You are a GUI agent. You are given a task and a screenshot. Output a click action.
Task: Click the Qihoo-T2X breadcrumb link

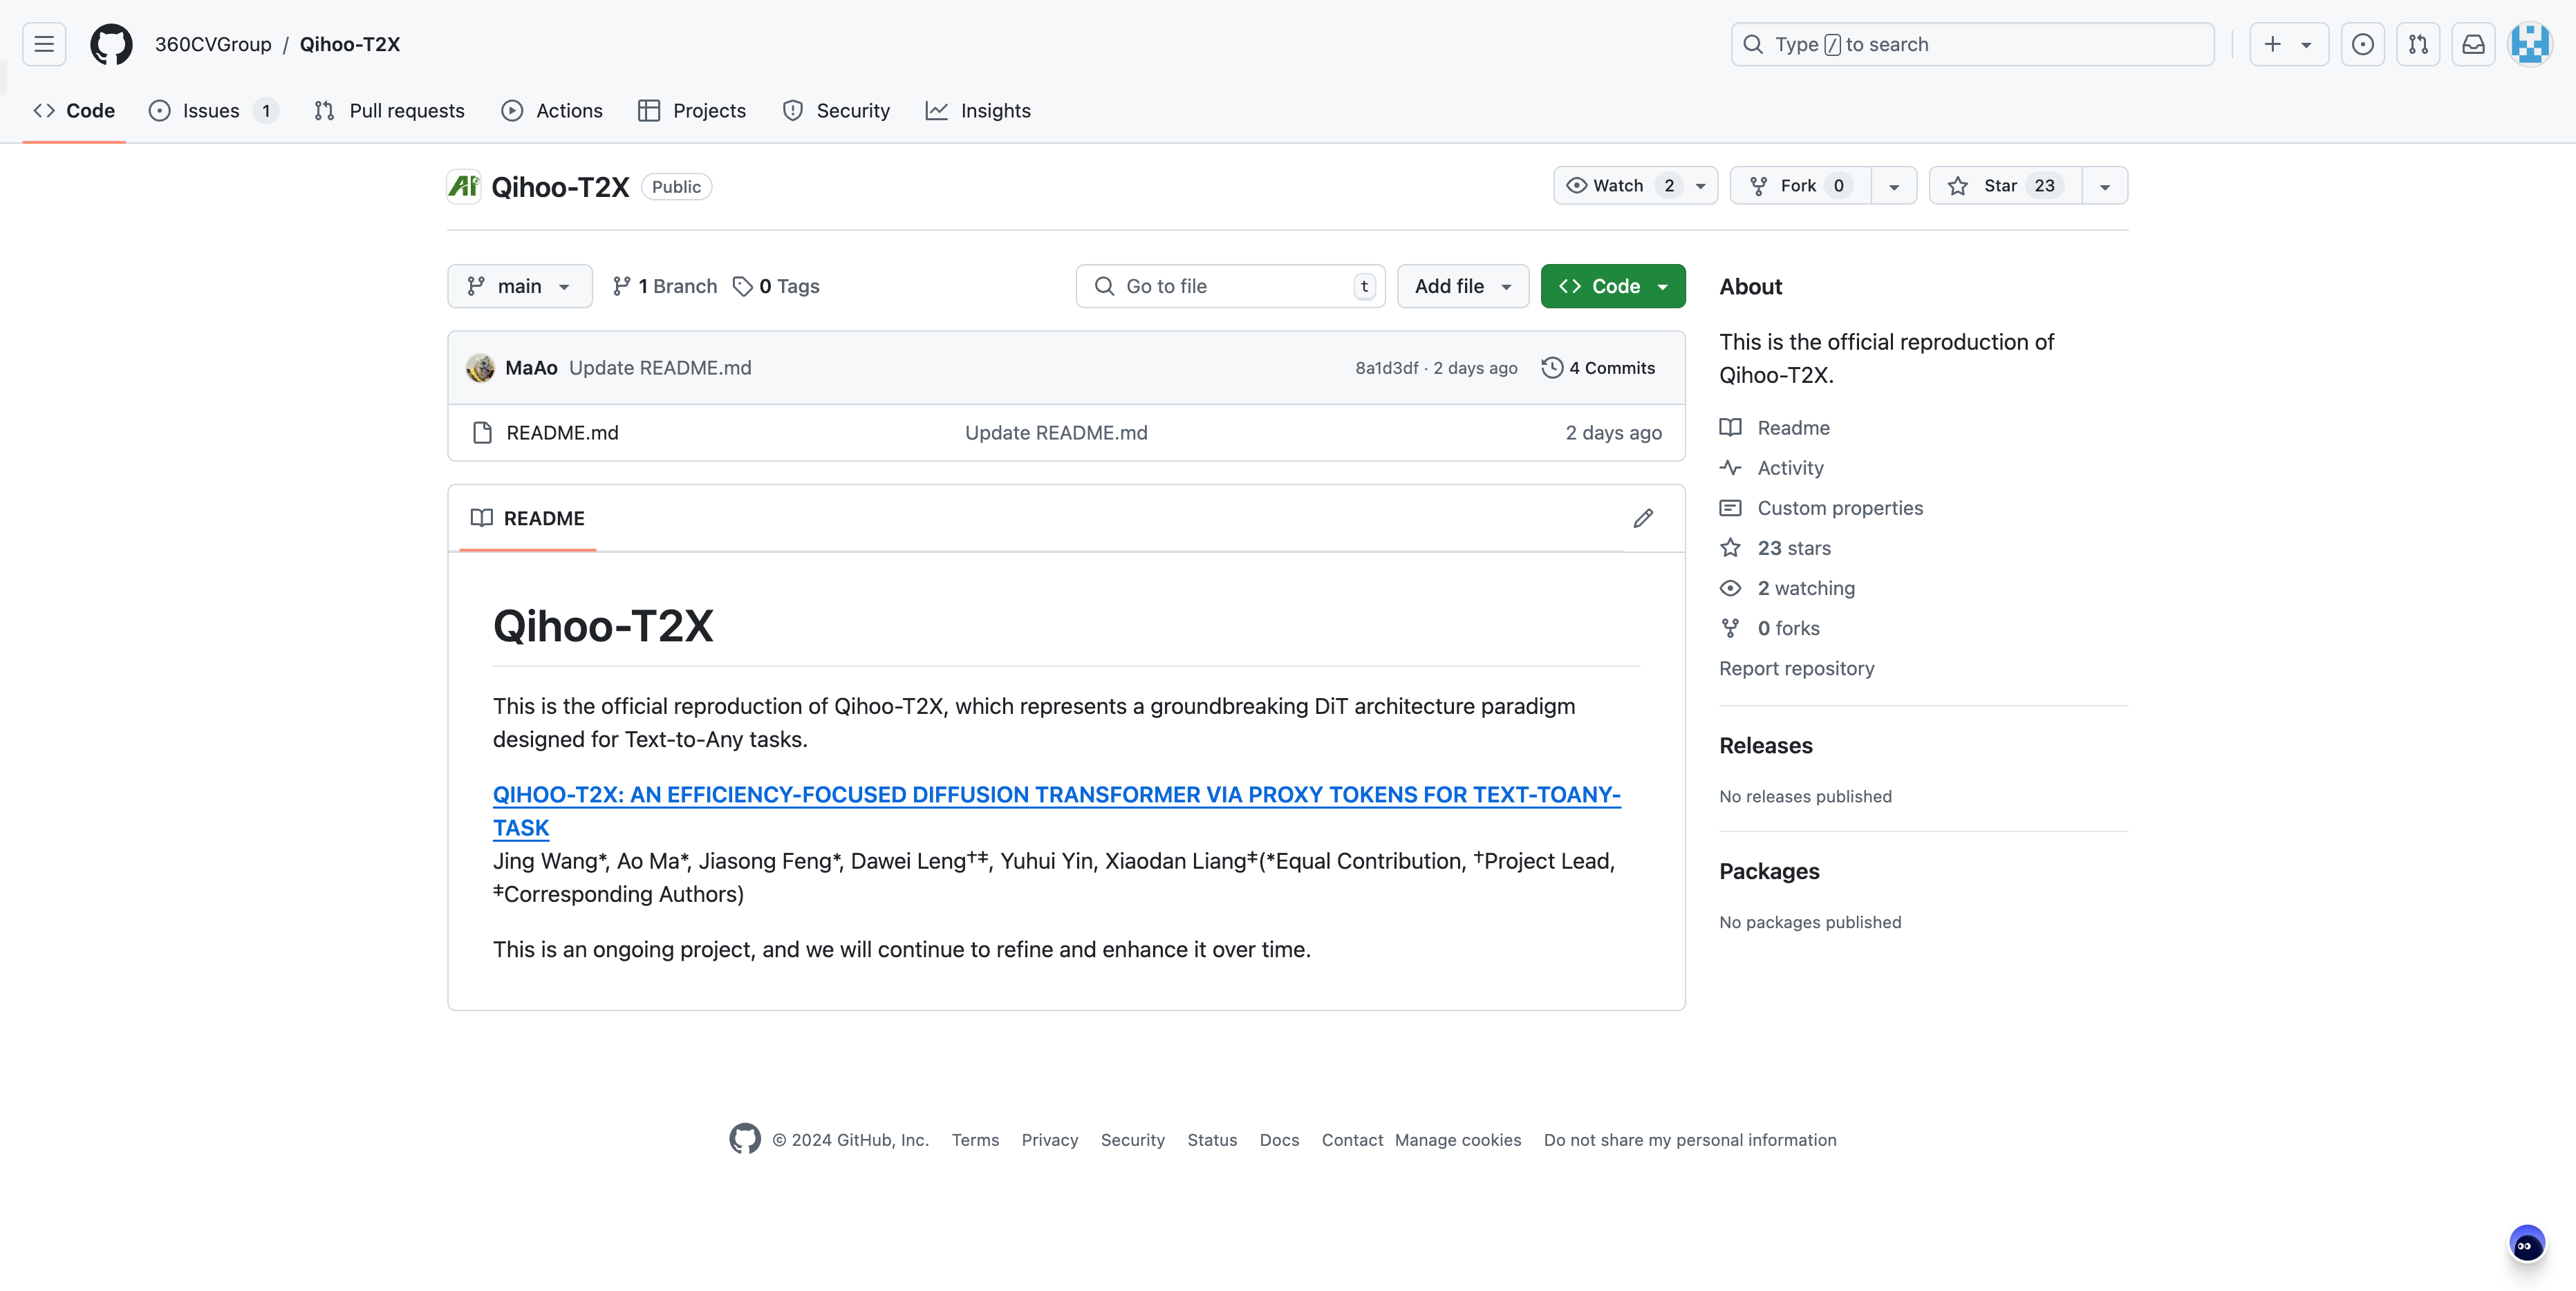coord(350,44)
